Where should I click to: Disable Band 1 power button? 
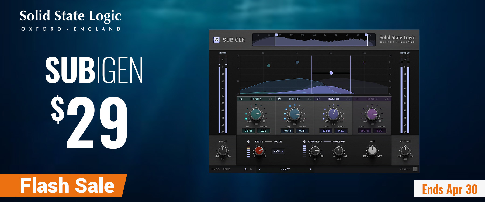241,99
